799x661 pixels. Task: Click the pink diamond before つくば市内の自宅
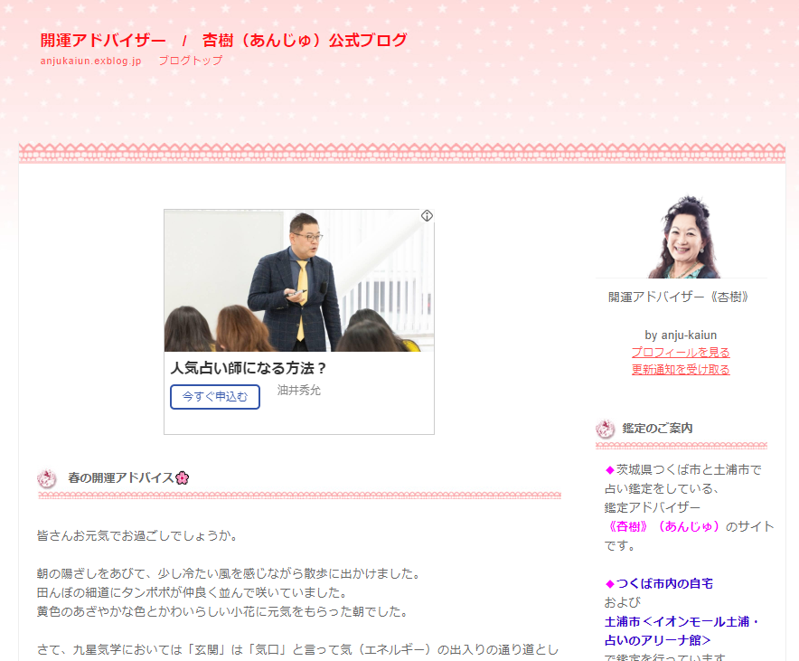610,584
